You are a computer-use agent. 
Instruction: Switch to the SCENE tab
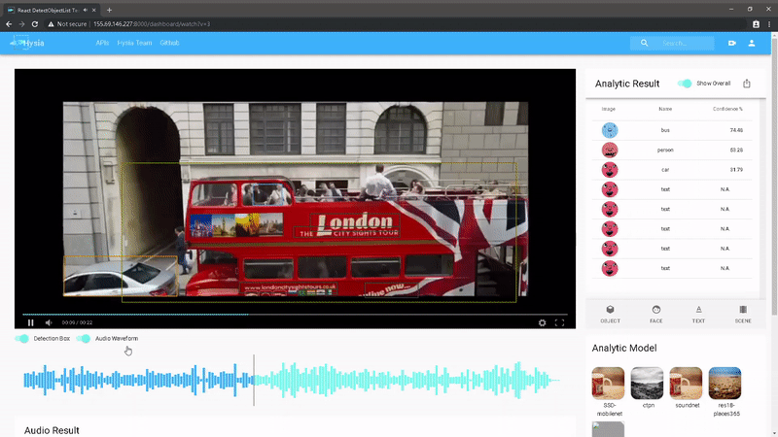click(743, 314)
